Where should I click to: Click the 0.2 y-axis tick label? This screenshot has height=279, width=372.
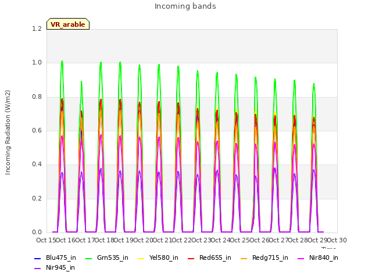[37, 198]
